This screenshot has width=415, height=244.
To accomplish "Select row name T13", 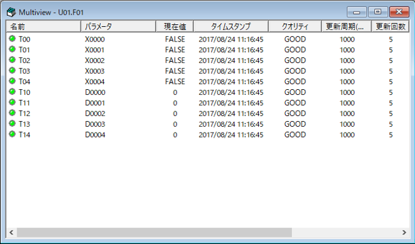I will (24, 124).
